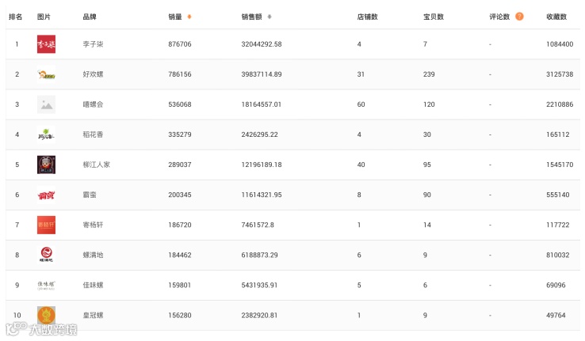This screenshot has width=585, height=341.
Task: Open the 李子柒 brand logo image
Action: pos(46,44)
